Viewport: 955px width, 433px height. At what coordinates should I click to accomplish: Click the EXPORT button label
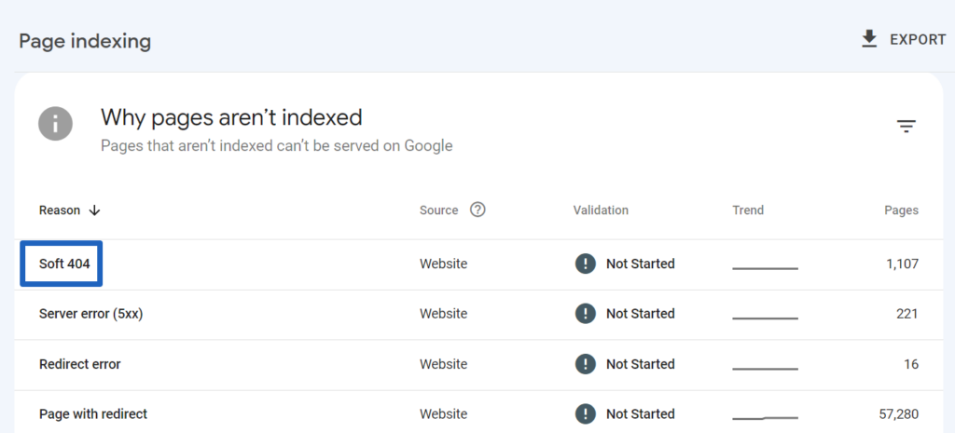tap(918, 39)
